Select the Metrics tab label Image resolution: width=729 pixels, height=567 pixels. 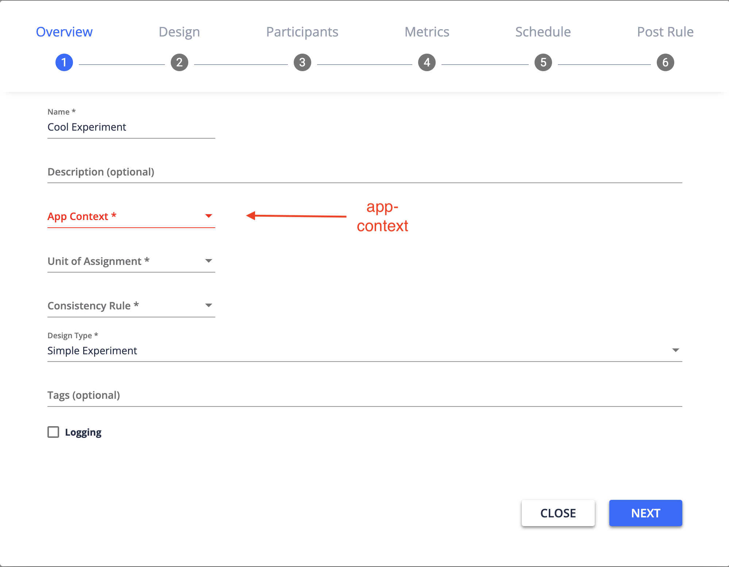427,32
